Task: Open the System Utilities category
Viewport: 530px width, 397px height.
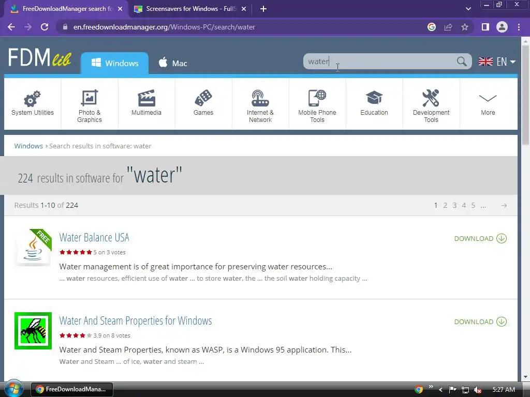Action: coord(33,103)
